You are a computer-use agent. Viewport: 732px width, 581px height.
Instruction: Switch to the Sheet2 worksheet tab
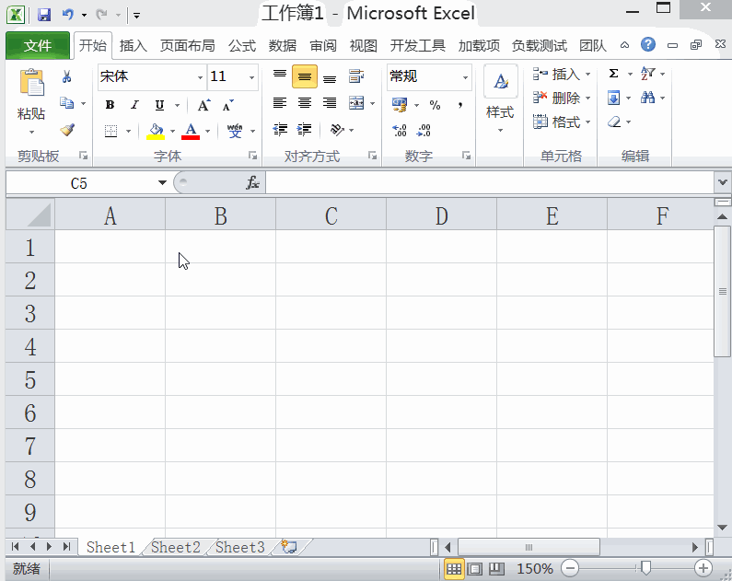click(x=176, y=547)
